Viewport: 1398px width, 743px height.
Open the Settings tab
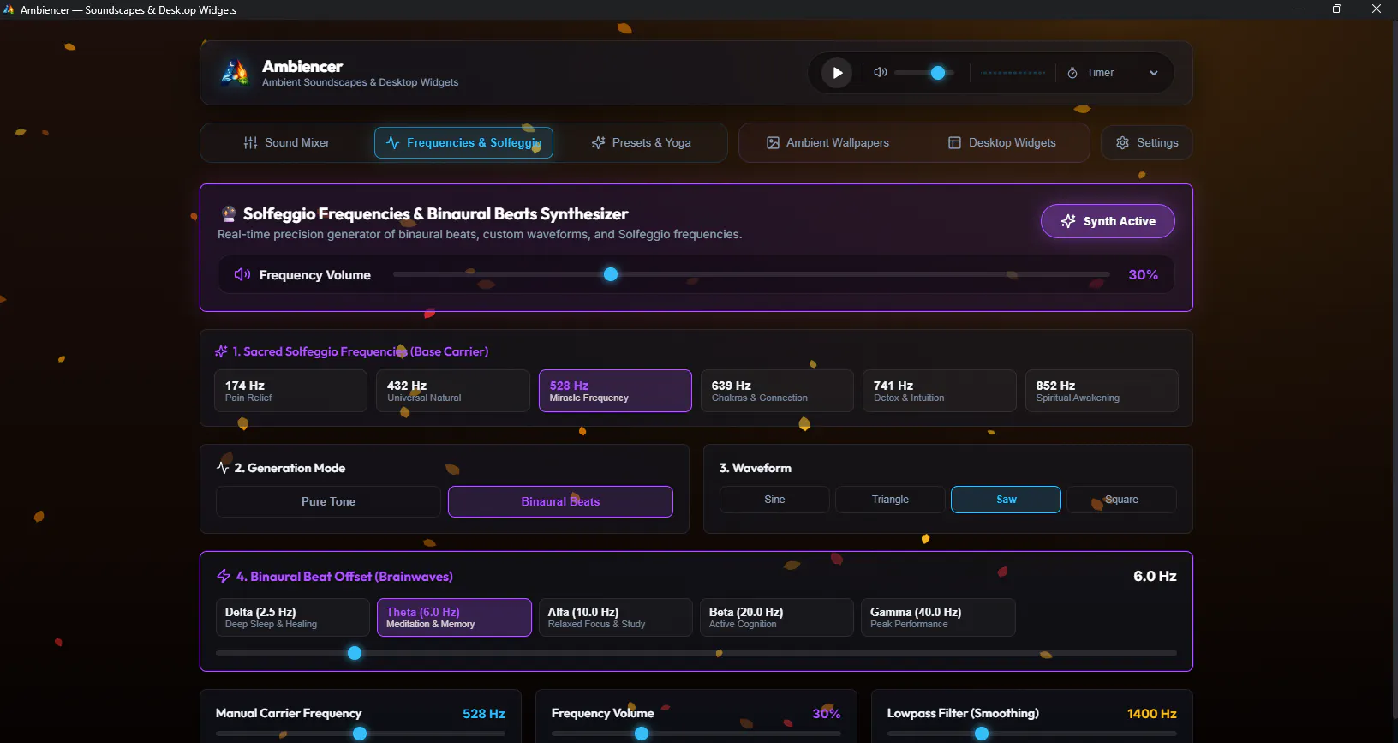coord(1147,143)
